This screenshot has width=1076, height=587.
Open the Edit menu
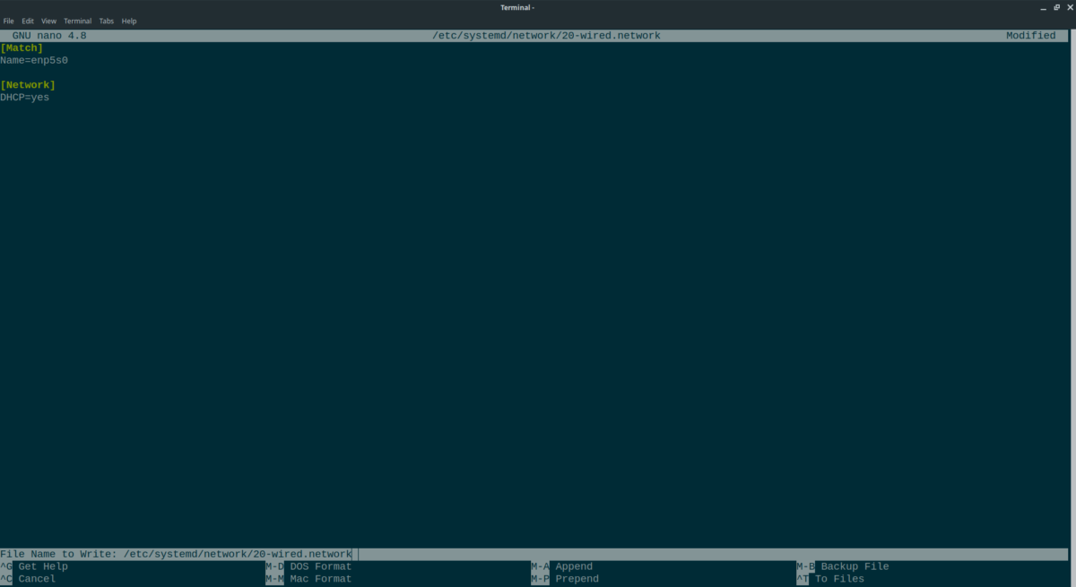[x=29, y=21]
